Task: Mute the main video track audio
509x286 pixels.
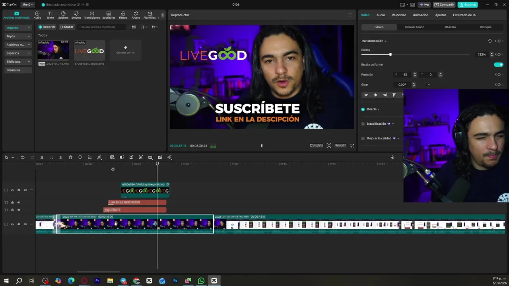Action: click(x=25, y=224)
